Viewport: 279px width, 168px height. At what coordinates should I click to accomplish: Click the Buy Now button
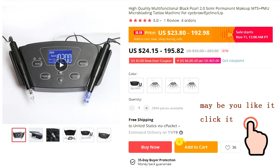(150, 147)
